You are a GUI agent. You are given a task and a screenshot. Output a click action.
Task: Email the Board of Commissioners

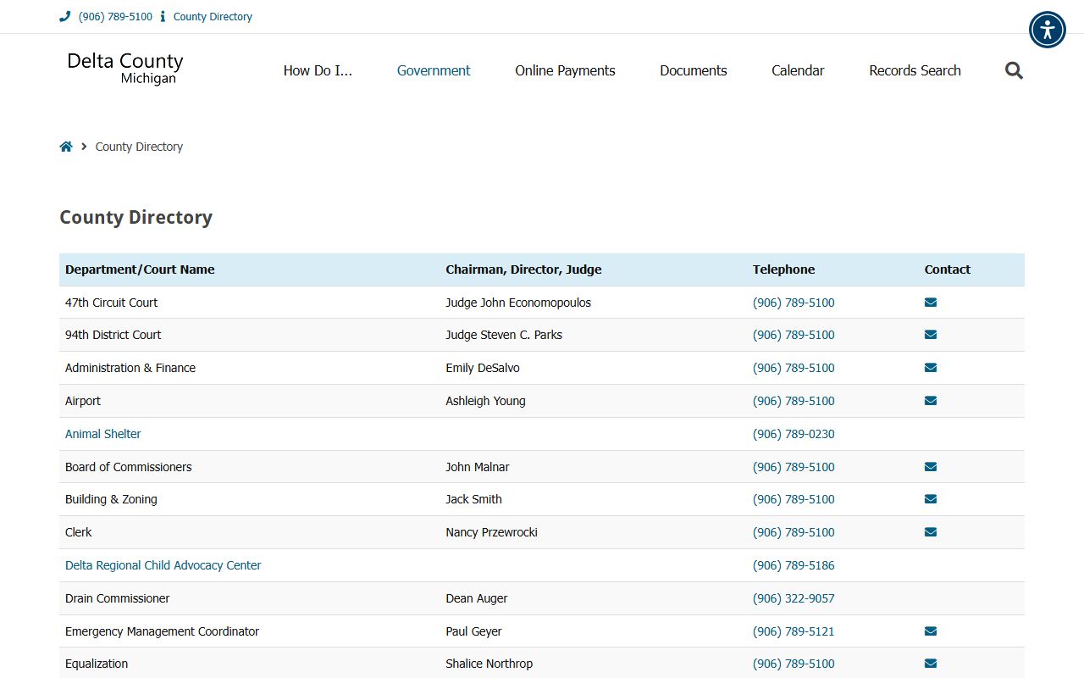(931, 467)
